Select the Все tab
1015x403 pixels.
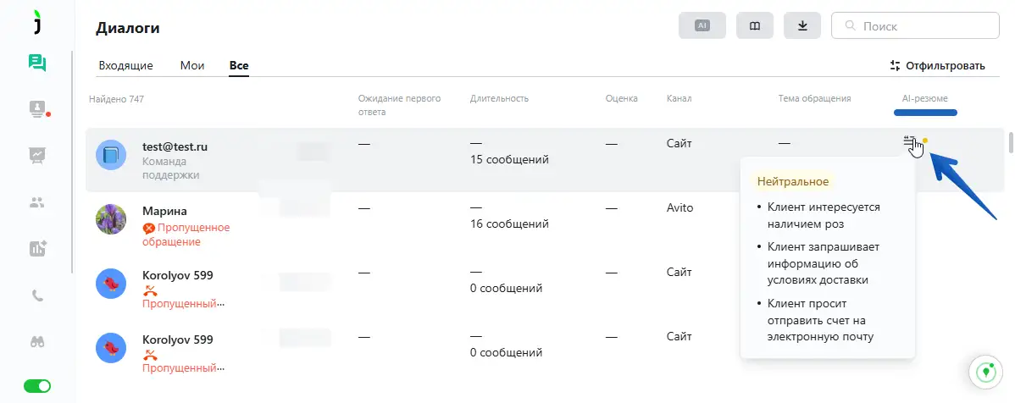pos(239,65)
